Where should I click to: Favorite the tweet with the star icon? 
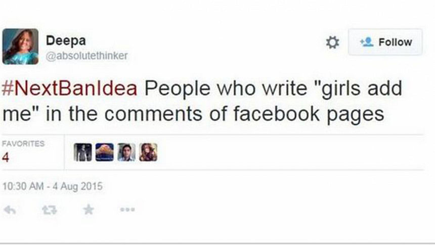89,209
